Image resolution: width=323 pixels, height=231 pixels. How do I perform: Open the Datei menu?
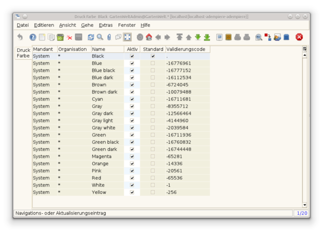[23, 25]
